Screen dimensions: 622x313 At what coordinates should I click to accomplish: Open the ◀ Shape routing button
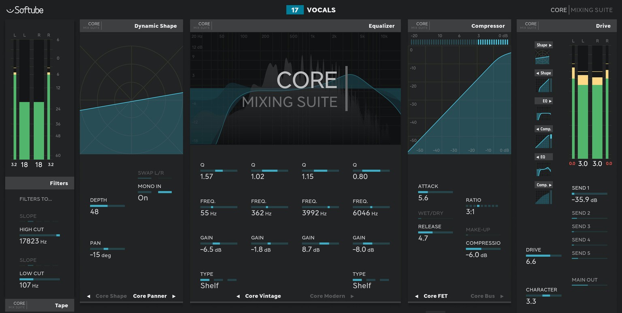544,73
